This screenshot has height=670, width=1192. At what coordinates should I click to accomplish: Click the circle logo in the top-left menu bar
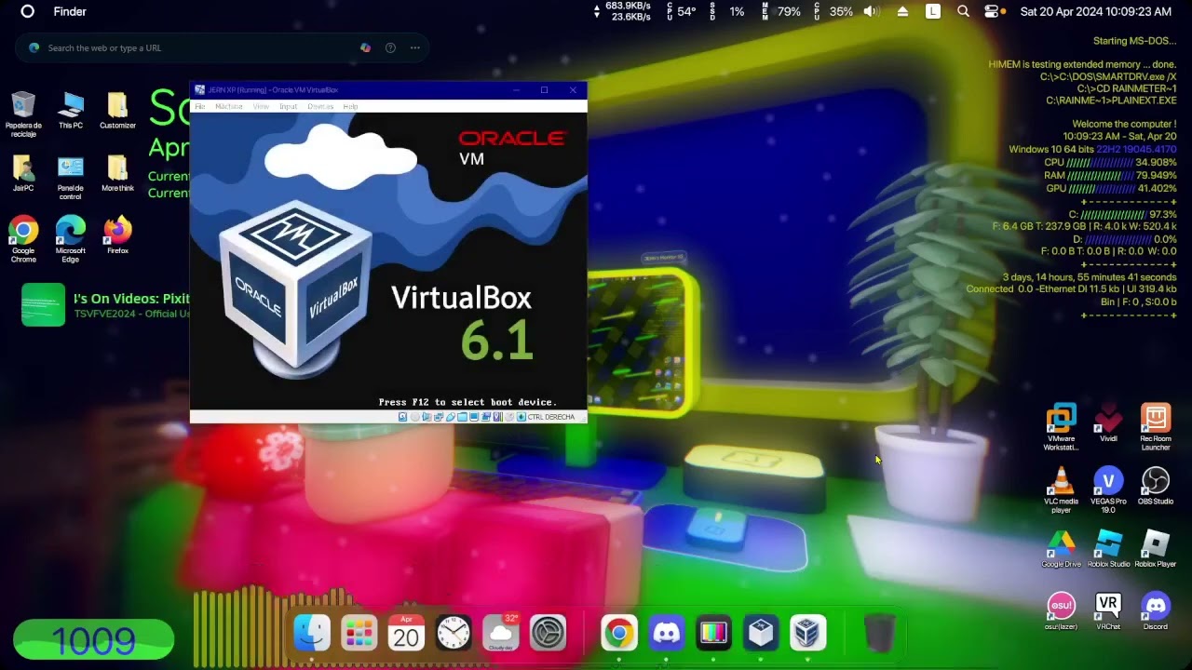tap(27, 11)
